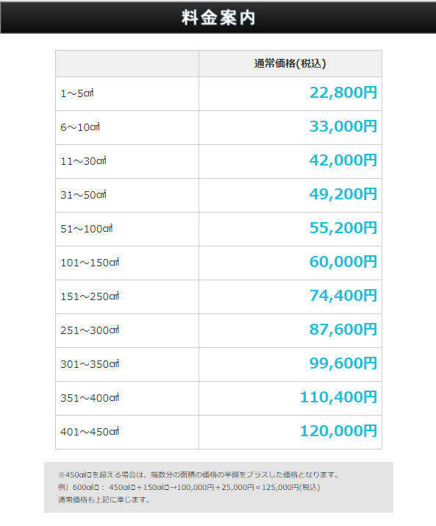The image size is (436, 526).
Task: Click the example calculation note below table
Action: pyautogui.click(x=189, y=487)
